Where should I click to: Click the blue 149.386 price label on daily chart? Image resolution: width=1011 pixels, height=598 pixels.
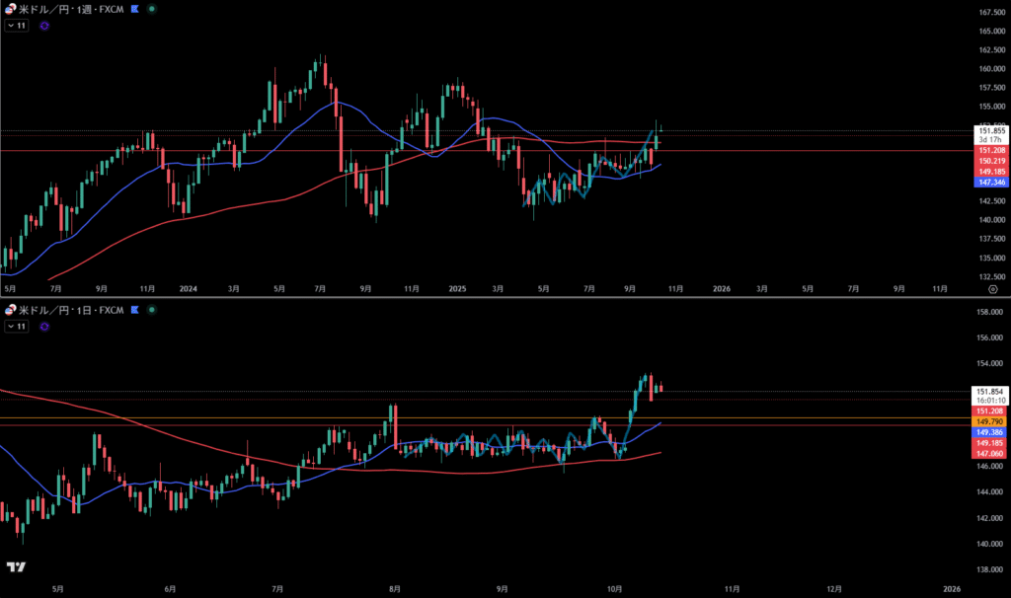(x=990, y=432)
